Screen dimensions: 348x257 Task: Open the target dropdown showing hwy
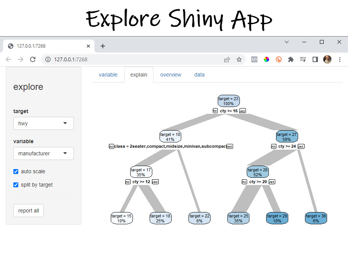[x=43, y=123]
